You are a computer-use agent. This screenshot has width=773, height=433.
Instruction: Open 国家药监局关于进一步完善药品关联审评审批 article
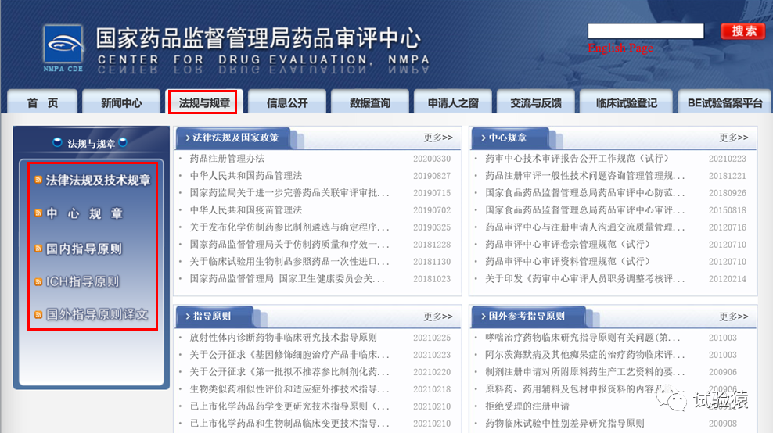click(x=289, y=192)
